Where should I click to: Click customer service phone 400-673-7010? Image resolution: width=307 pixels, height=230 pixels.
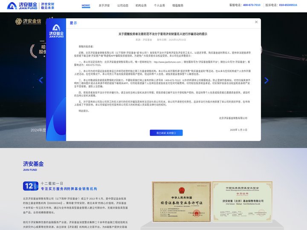pyautogui.click(x=252, y=5)
